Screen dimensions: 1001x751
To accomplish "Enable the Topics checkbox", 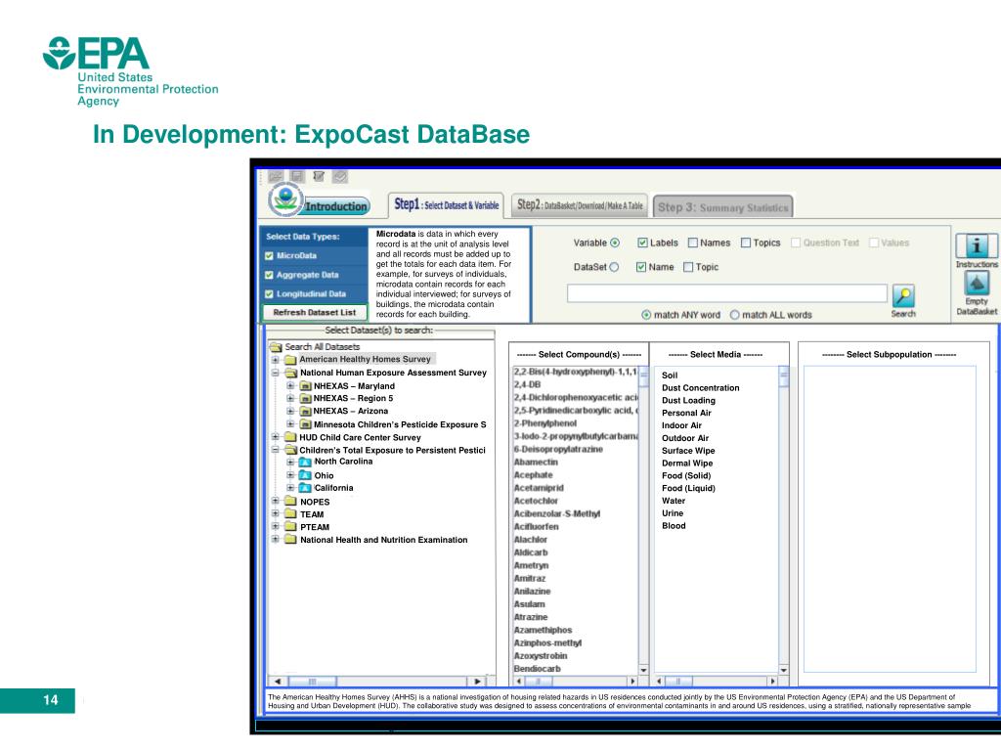I will point(746,243).
